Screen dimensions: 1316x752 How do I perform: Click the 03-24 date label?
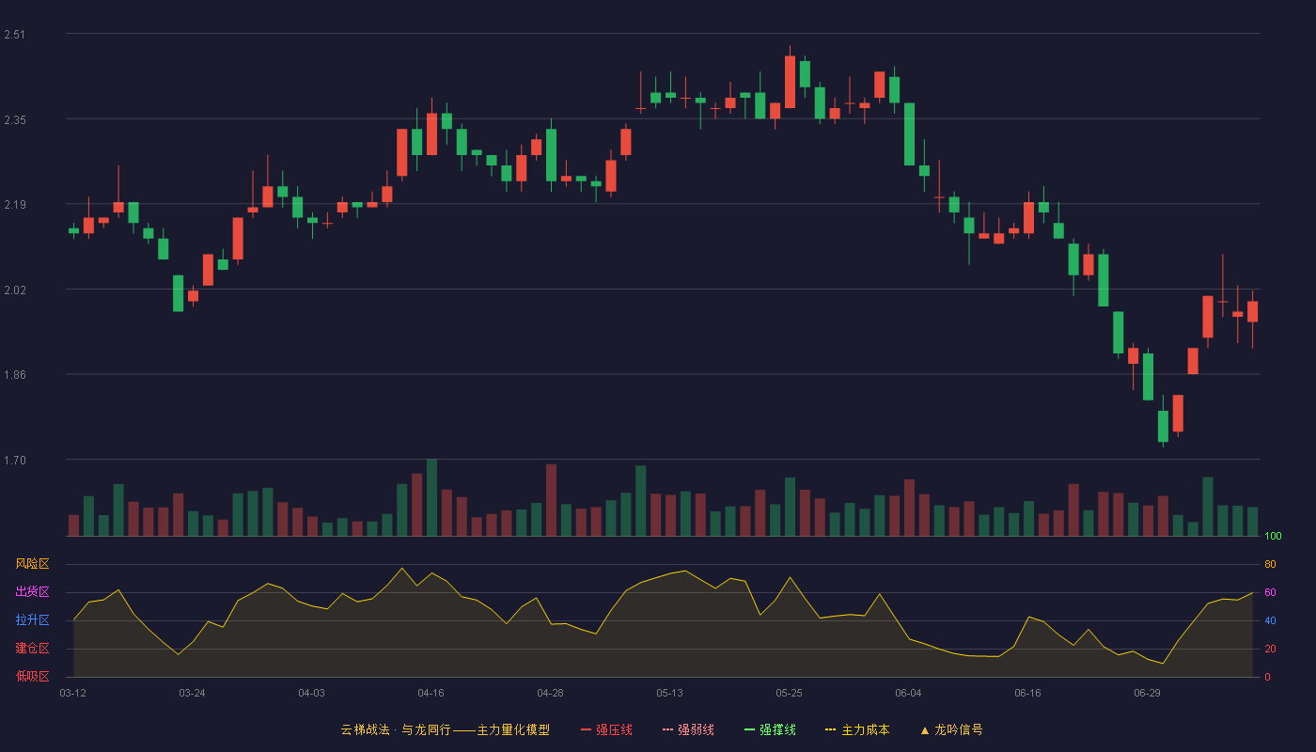192,693
